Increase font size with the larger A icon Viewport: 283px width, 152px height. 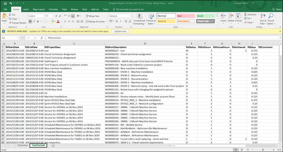click(x=56, y=16)
